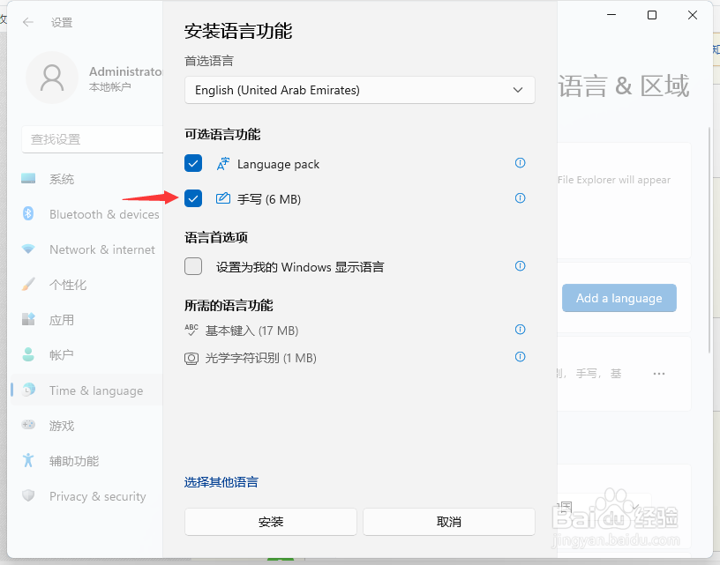
Task: Click the 辅助功能 accessibility icon
Action: coord(28,460)
